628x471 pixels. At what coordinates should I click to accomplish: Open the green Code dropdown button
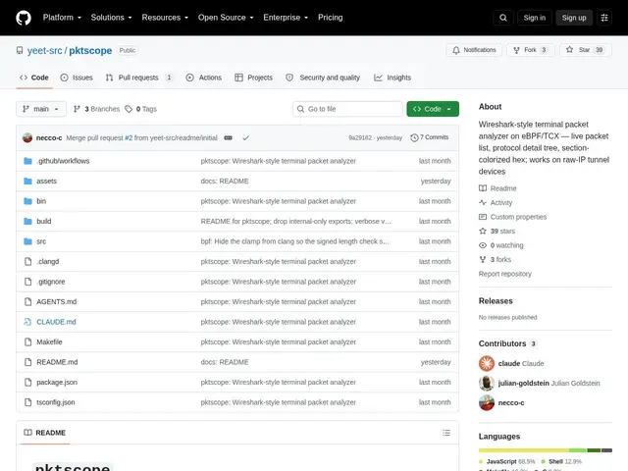(433, 109)
